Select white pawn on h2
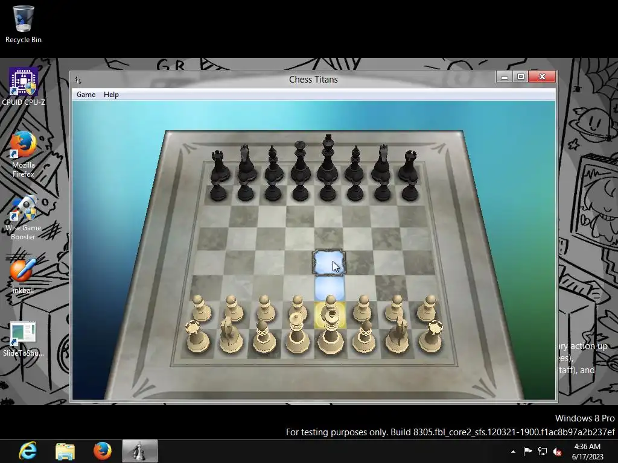This screenshot has height=463, width=618. pos(428,309)
